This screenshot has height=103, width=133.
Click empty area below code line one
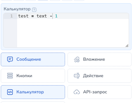click(73, 33)
